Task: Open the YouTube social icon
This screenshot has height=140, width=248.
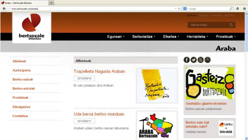Action: (200, 60)
